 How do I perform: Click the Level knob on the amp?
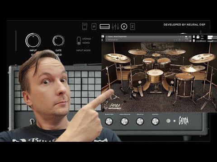155,121
